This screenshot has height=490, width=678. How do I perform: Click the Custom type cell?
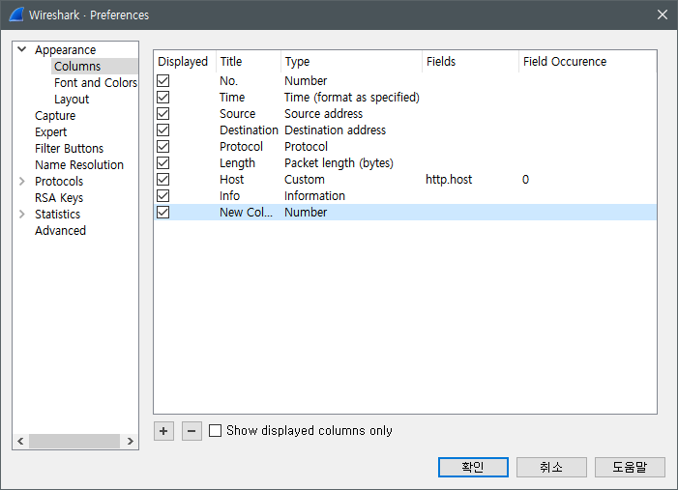coord(305,180)
